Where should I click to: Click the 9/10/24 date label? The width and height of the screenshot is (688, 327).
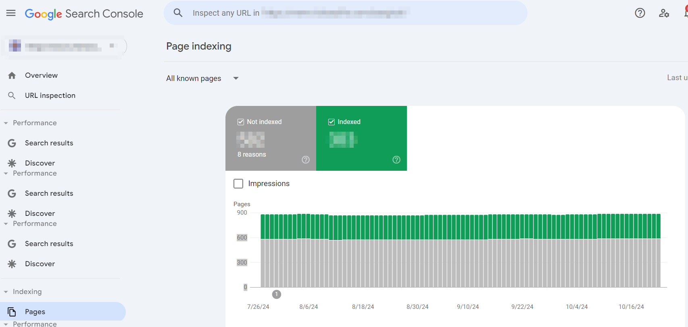pos(468,307)
